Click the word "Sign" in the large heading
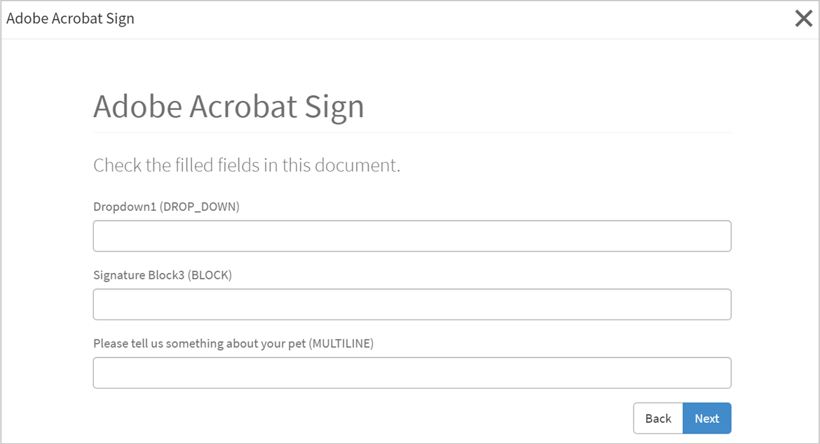 334,106
